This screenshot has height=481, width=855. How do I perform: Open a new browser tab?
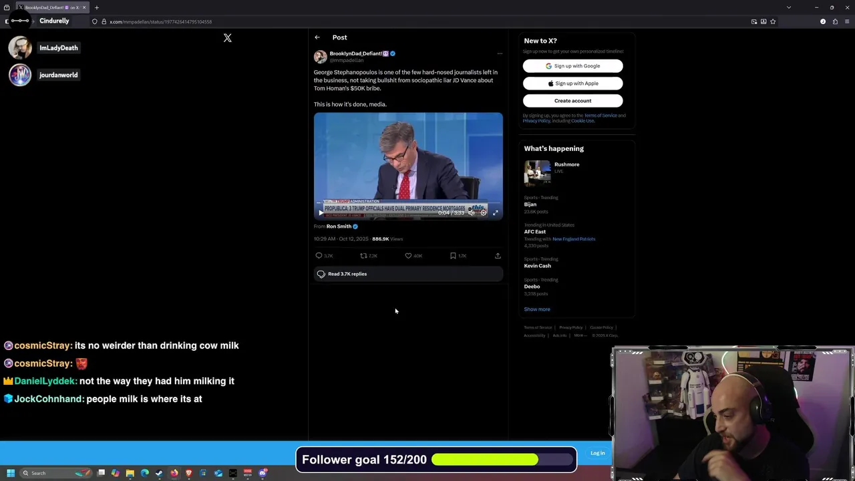point(97,7)
